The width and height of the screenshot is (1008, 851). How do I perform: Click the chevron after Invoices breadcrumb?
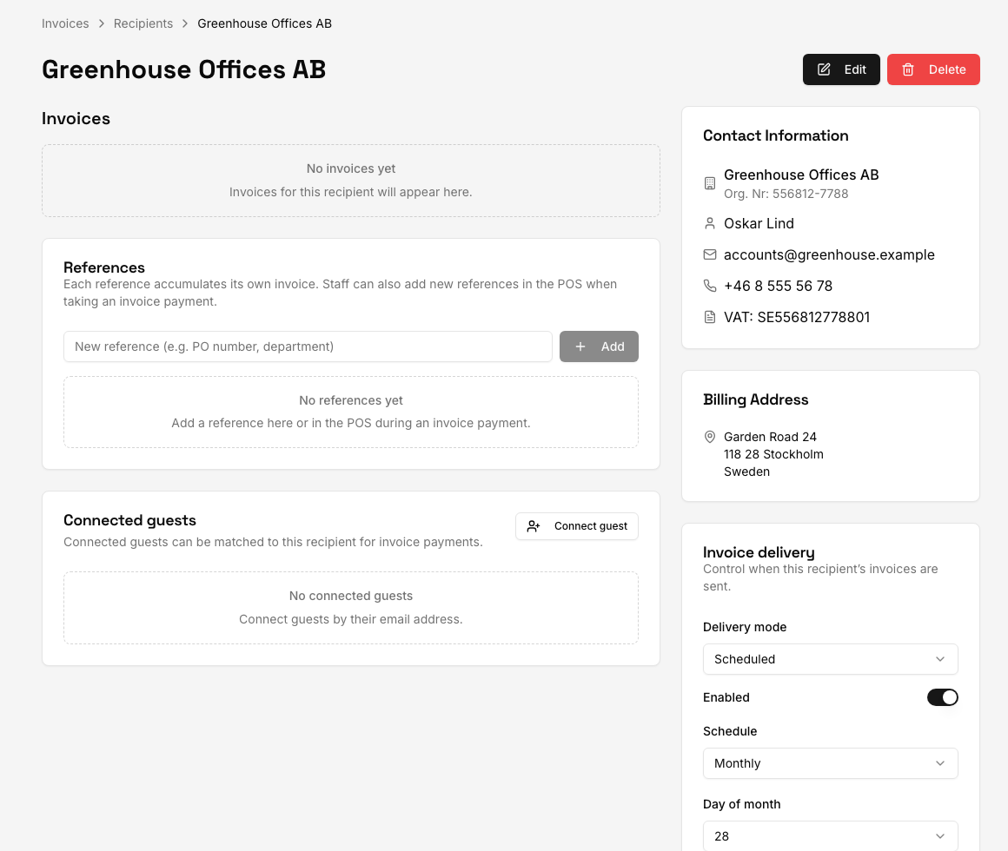tap(102, 23)
